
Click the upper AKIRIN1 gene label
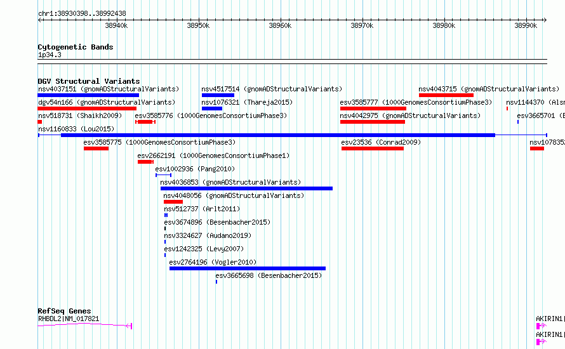point(550,319)
